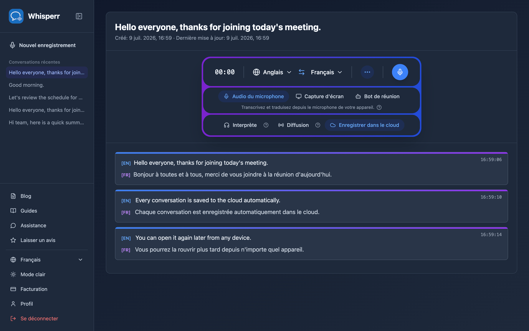Click 'You can open it again later' line

pos(193,238)
